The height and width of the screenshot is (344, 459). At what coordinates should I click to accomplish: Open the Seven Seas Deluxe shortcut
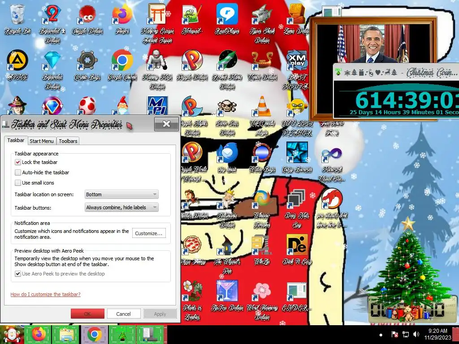point(227,116)
